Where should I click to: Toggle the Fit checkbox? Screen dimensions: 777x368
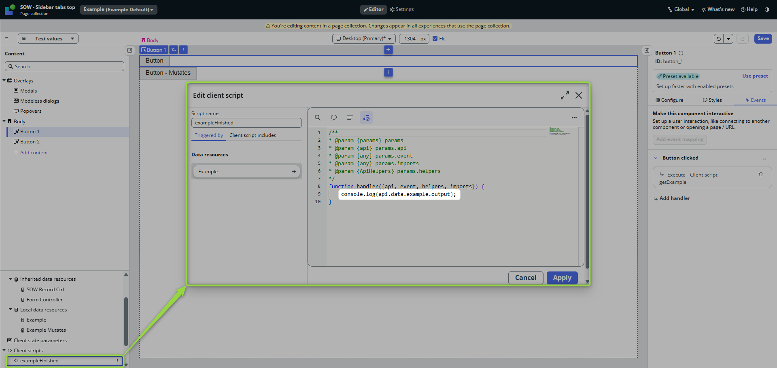(435, 39)
